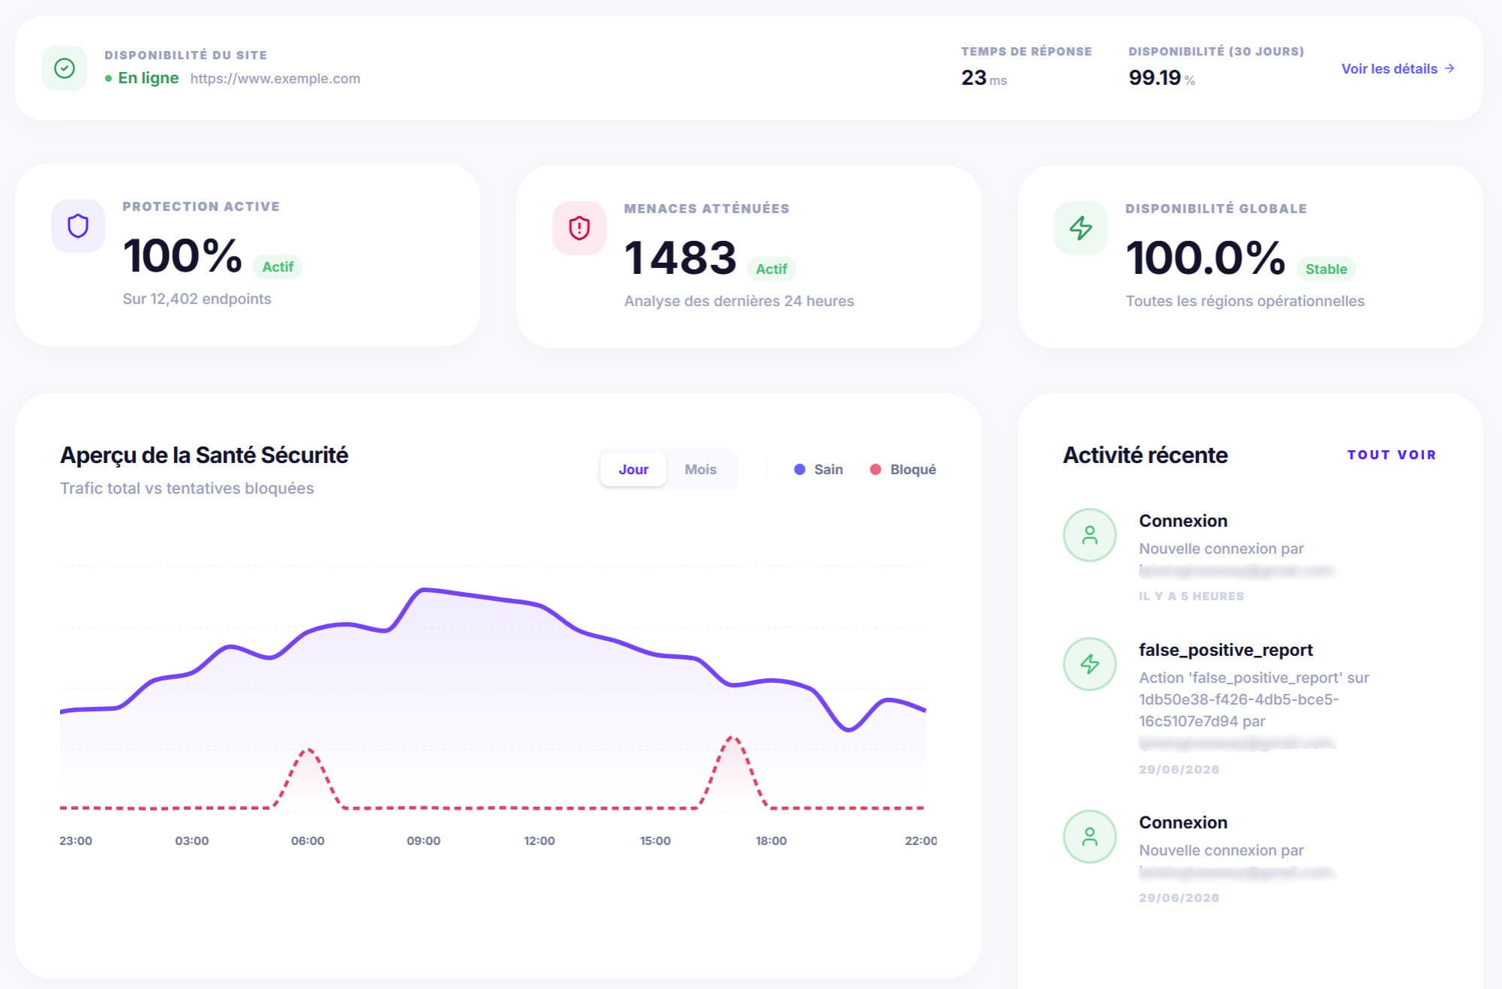The width and height of the screenshot is (1502, 989).
Task: Click the 100.0% global availability value
Action: click(x=1206, y=257)
